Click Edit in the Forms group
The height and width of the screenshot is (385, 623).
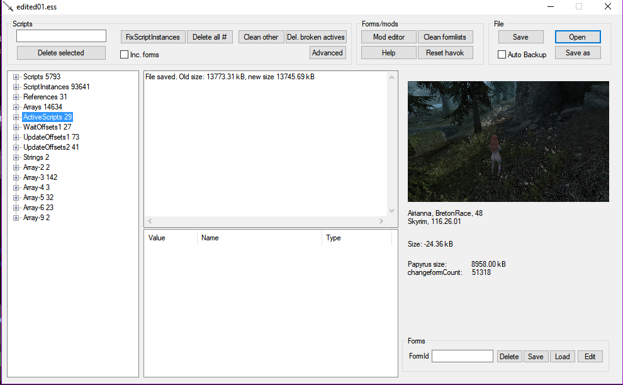[x=590, y=357]
